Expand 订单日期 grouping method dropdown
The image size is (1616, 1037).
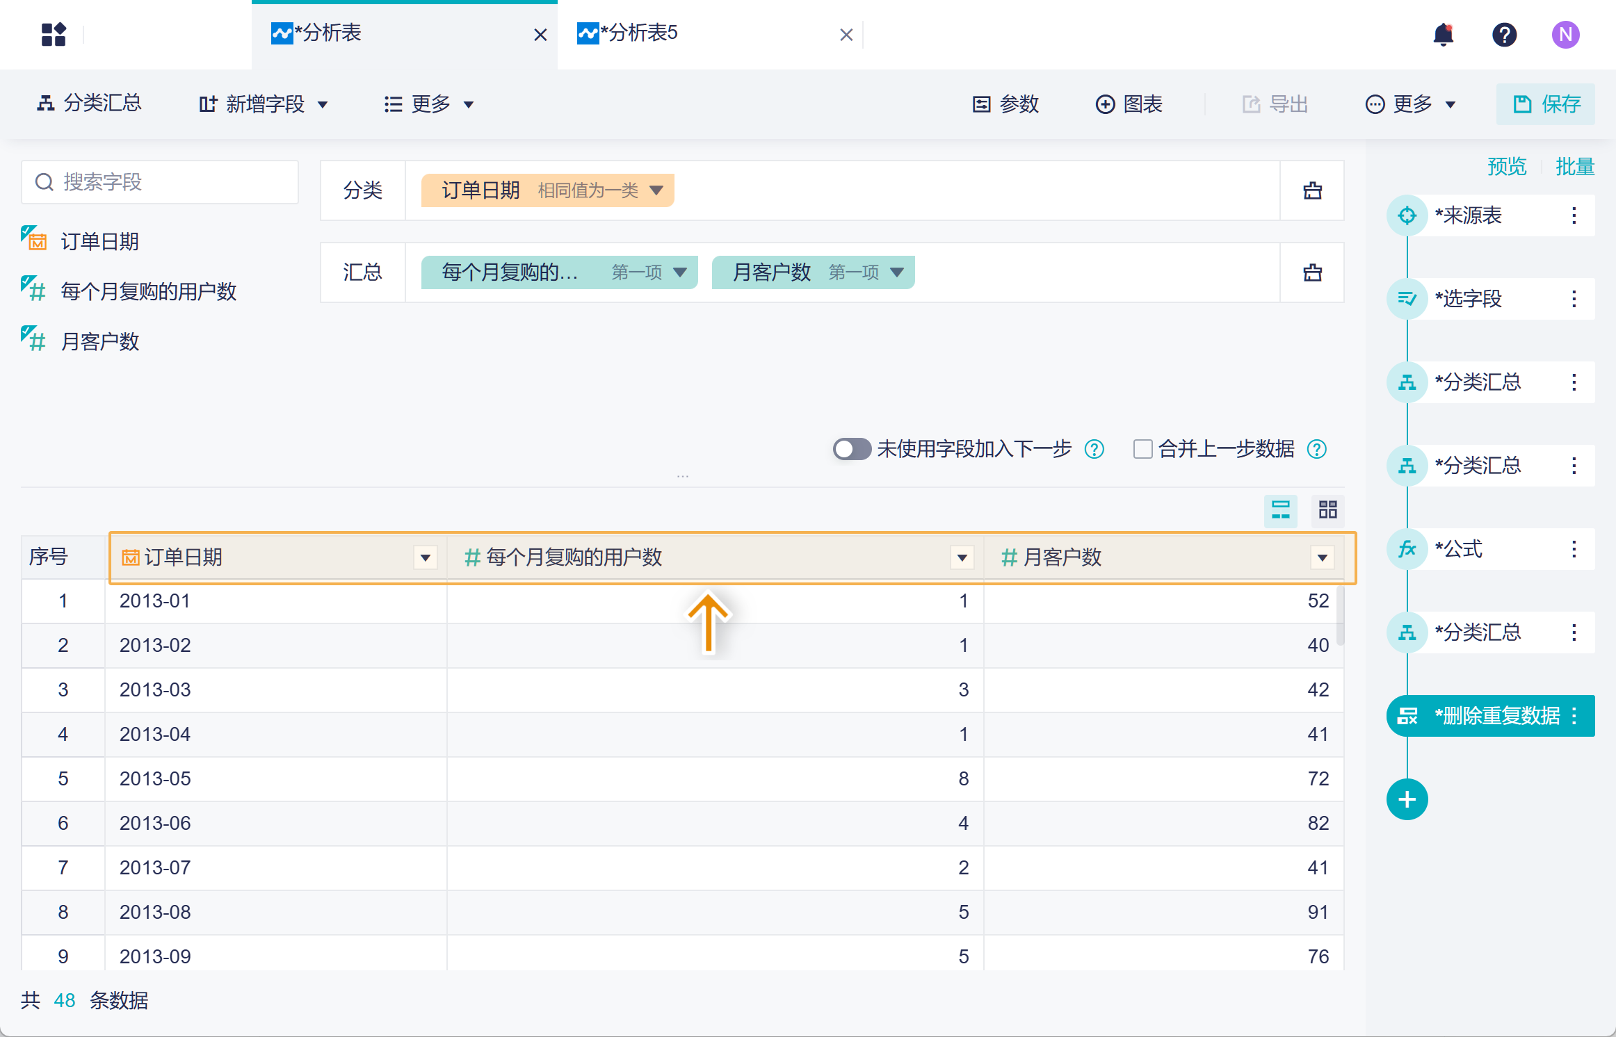(656, 190)
